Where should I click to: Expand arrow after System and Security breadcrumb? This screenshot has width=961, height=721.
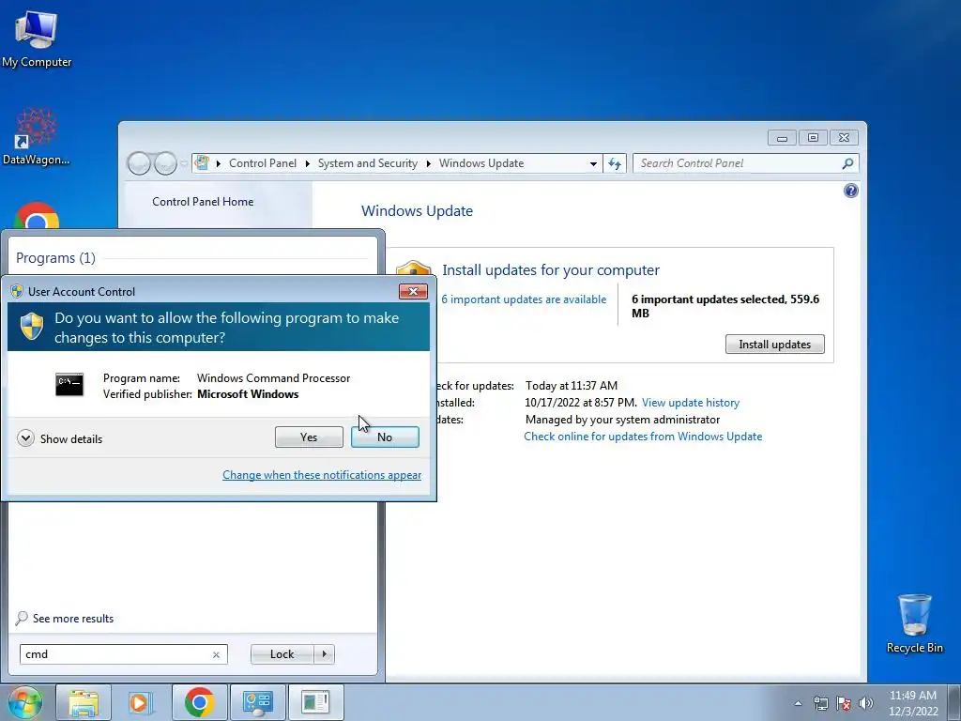point(428,163)
